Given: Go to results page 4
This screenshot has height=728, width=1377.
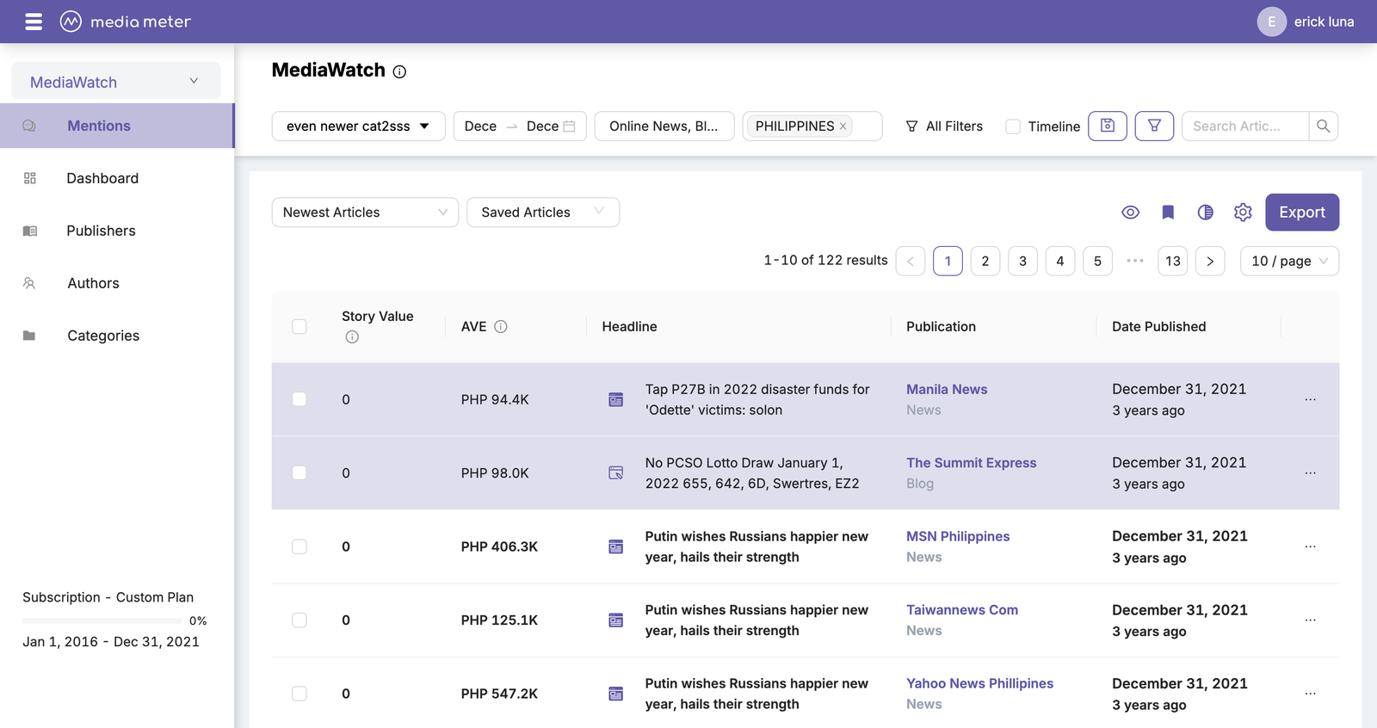Looking at the screenshot, I should click(x=1060, y=261).
